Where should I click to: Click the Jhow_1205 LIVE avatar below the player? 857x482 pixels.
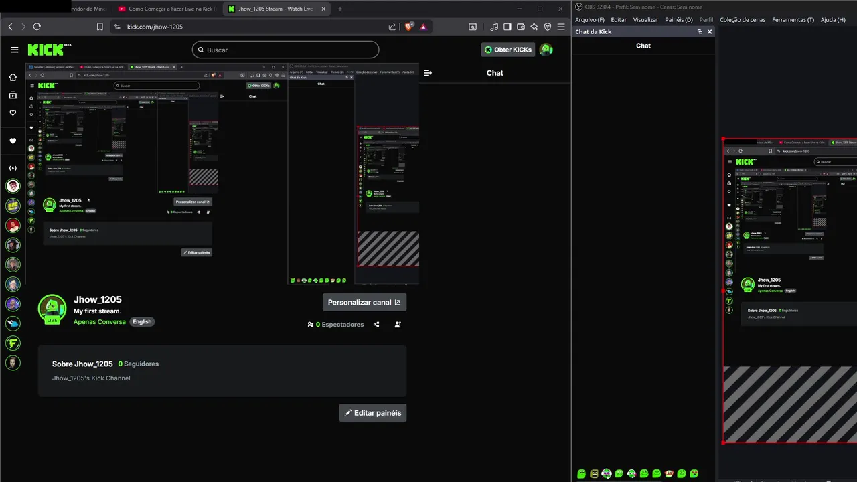coord(52,309)
